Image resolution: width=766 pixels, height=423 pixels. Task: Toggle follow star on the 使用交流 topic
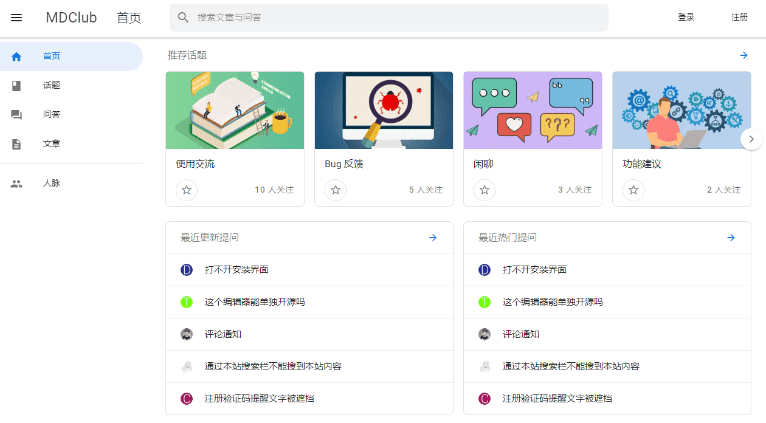pyautogui.click(x=187, y=190)
